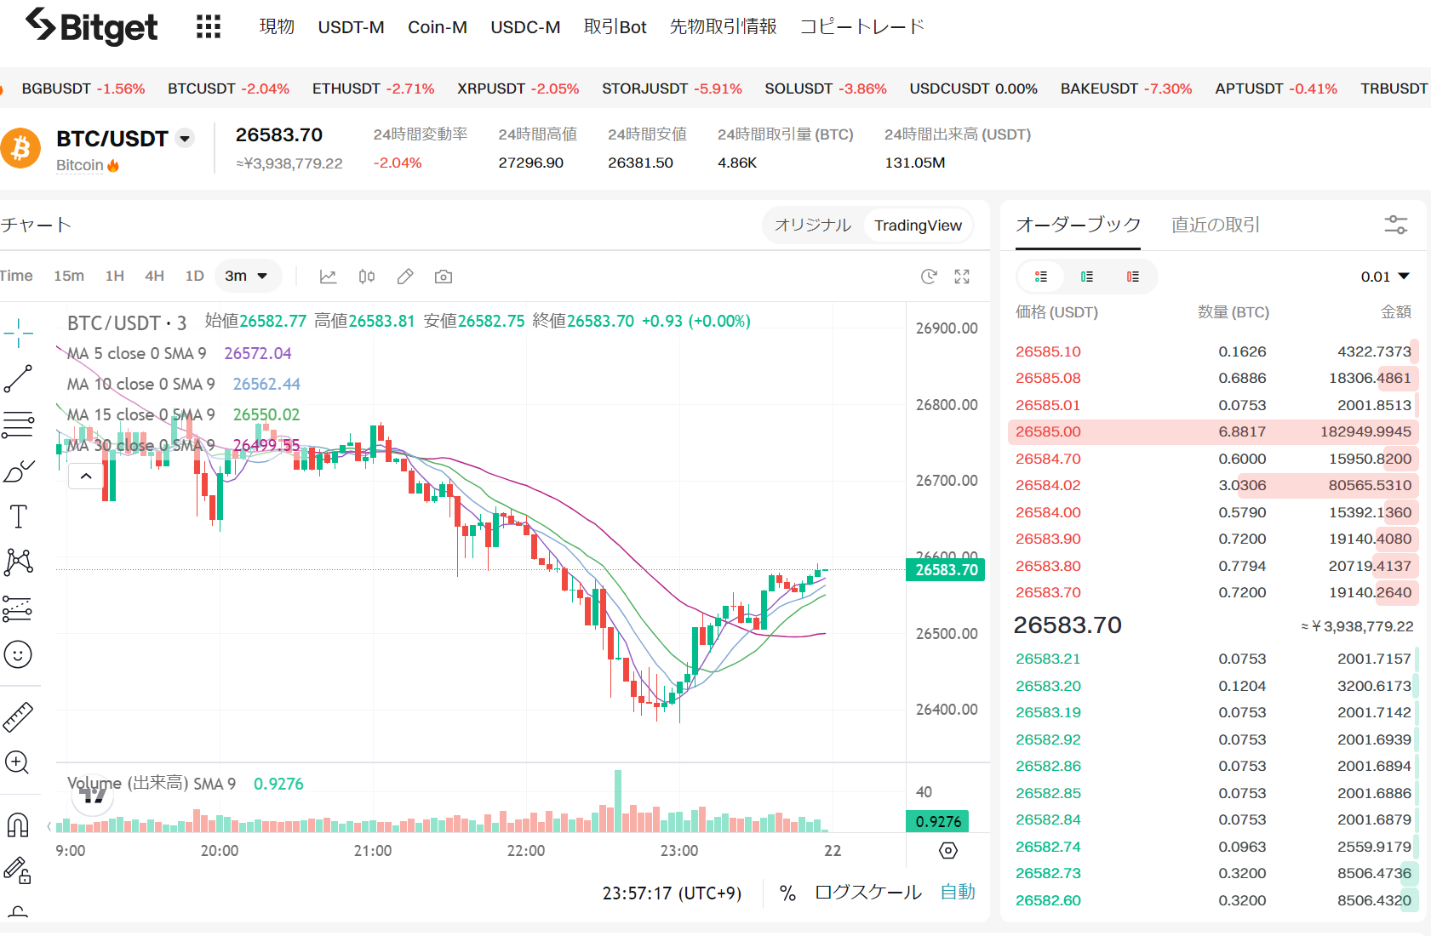Collapse the indicator legend with chevron
Viewport: 1431px width, 936px height.
pos(86,477)
